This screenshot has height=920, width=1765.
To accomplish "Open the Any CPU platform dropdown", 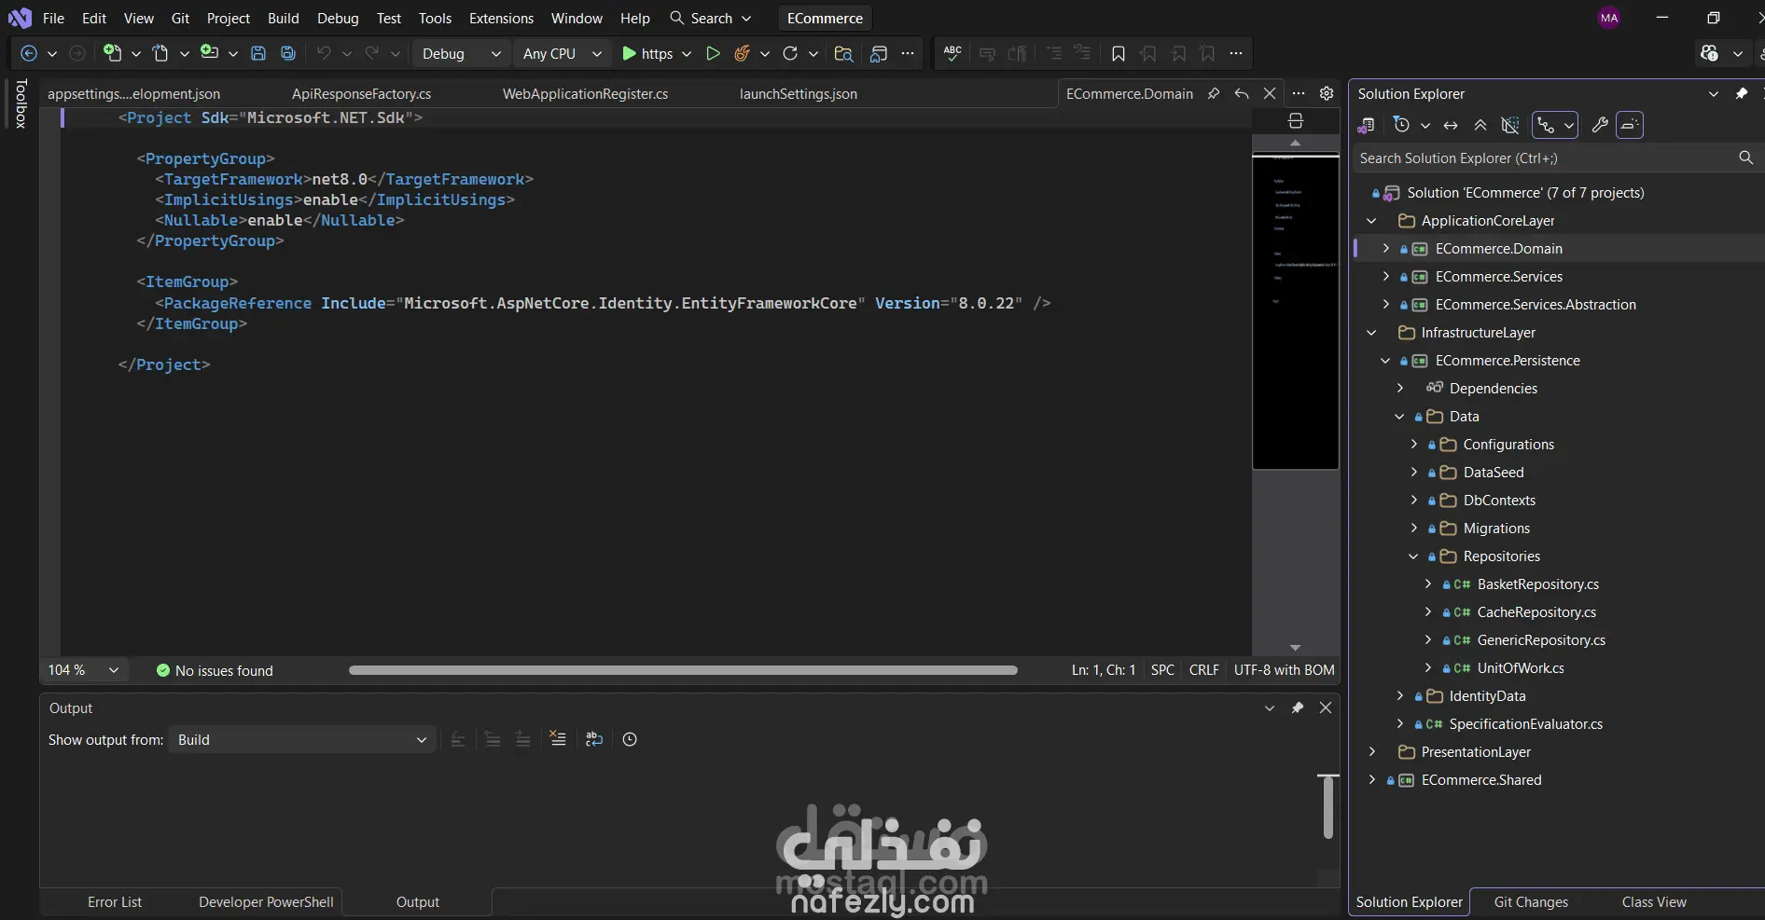I will pyautogui.click(x=563, y=53).
